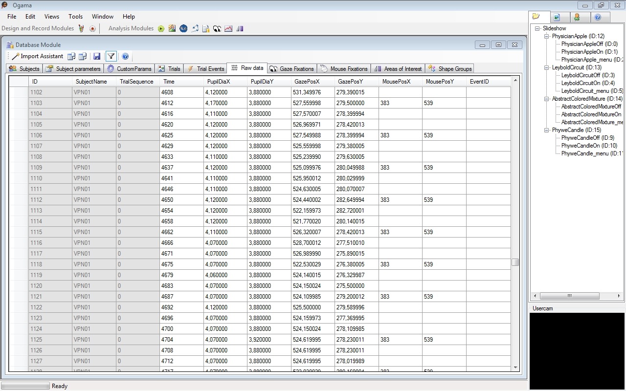Image resolution: width=626 pixels, height=391 pixels.
Task: Click the table's vertical scrollbar thumb
Action: [515, 262]
